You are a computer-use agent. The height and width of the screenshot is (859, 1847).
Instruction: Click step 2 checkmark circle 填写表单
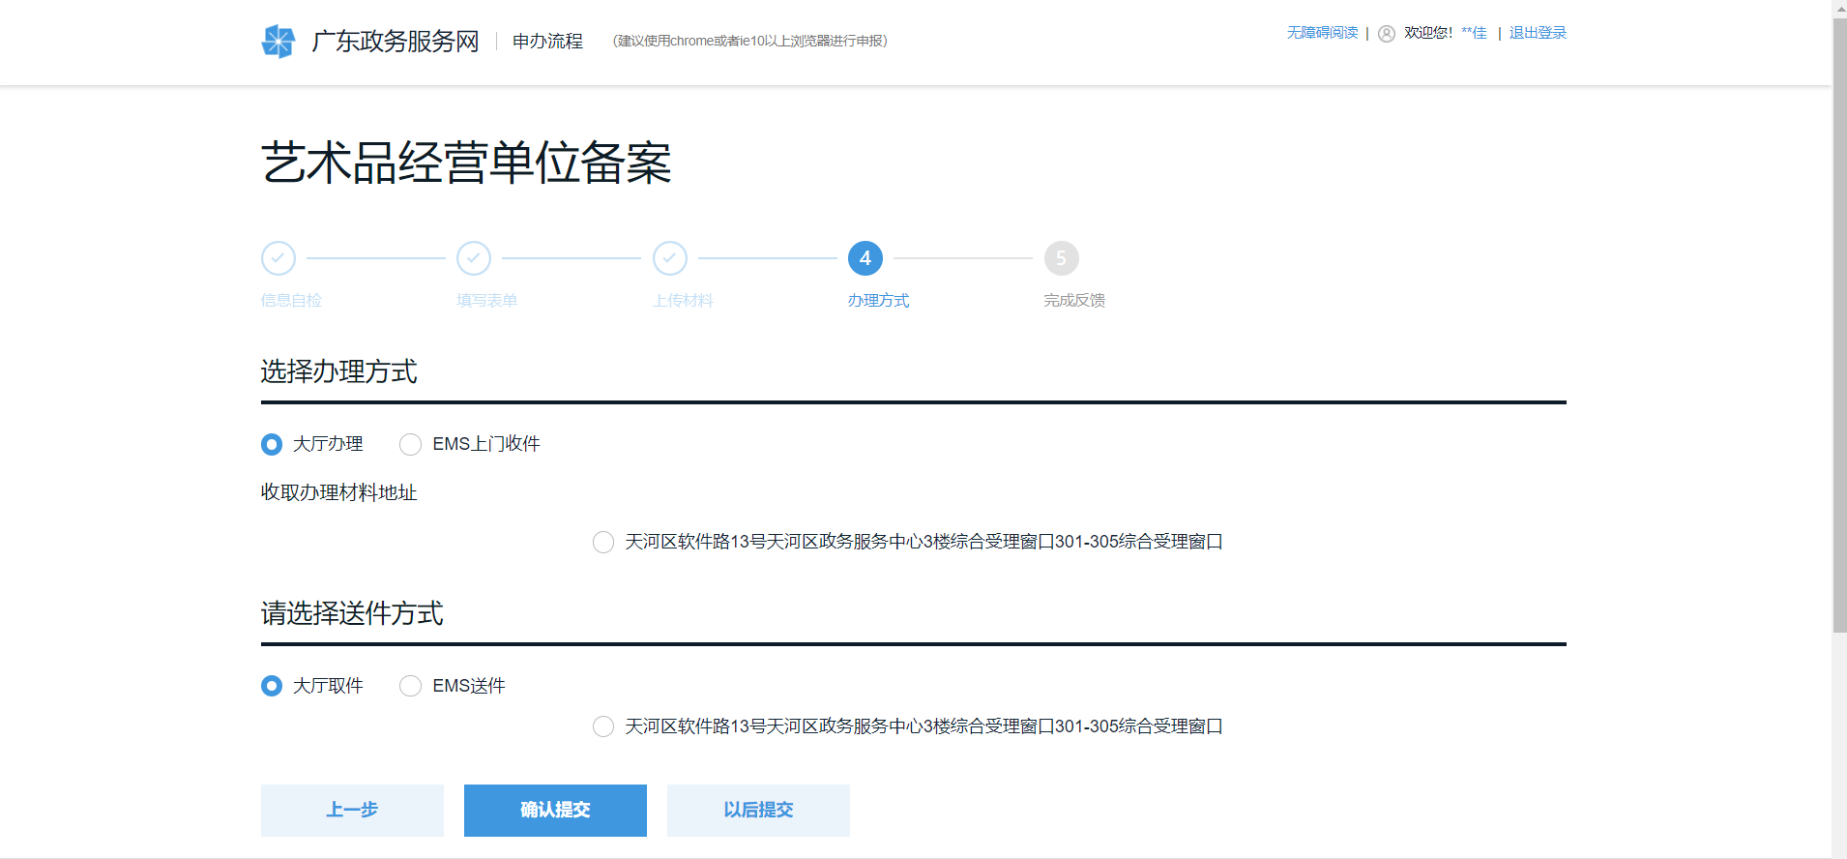click(474, 258)
